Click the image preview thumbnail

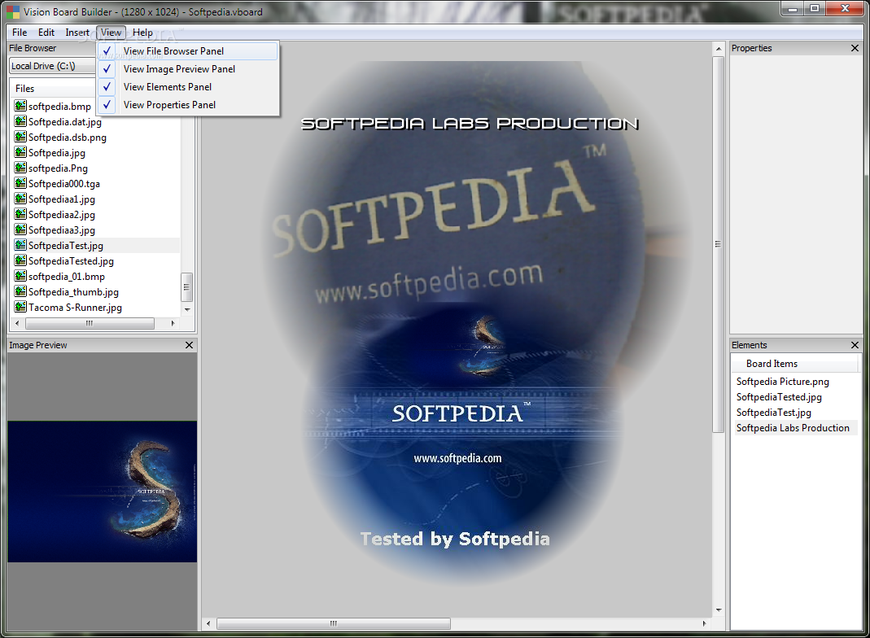tap(102, 492)
